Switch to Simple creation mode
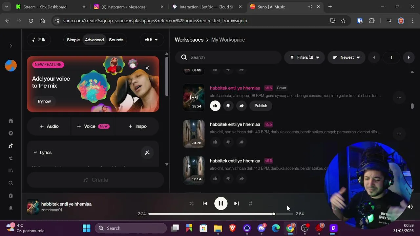 [x=73, y=40]
